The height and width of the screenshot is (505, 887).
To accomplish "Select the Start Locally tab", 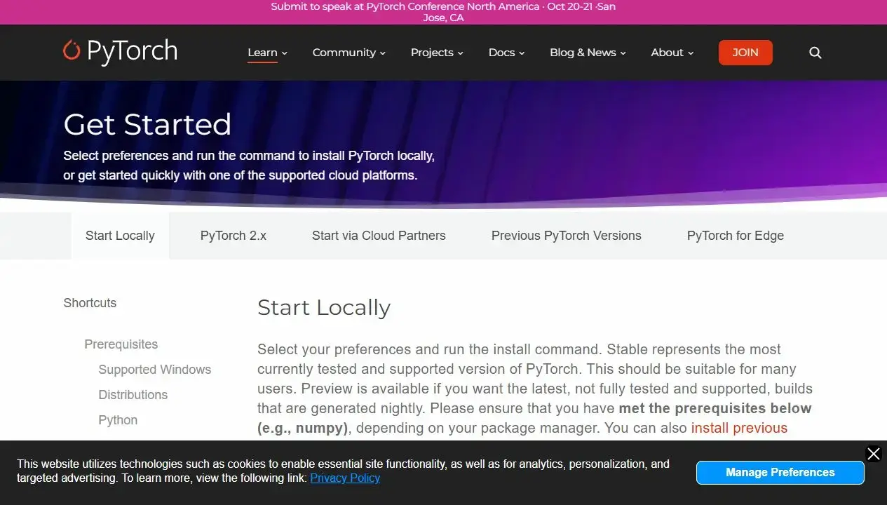I will pyautogui.click(x=120, y=236).
